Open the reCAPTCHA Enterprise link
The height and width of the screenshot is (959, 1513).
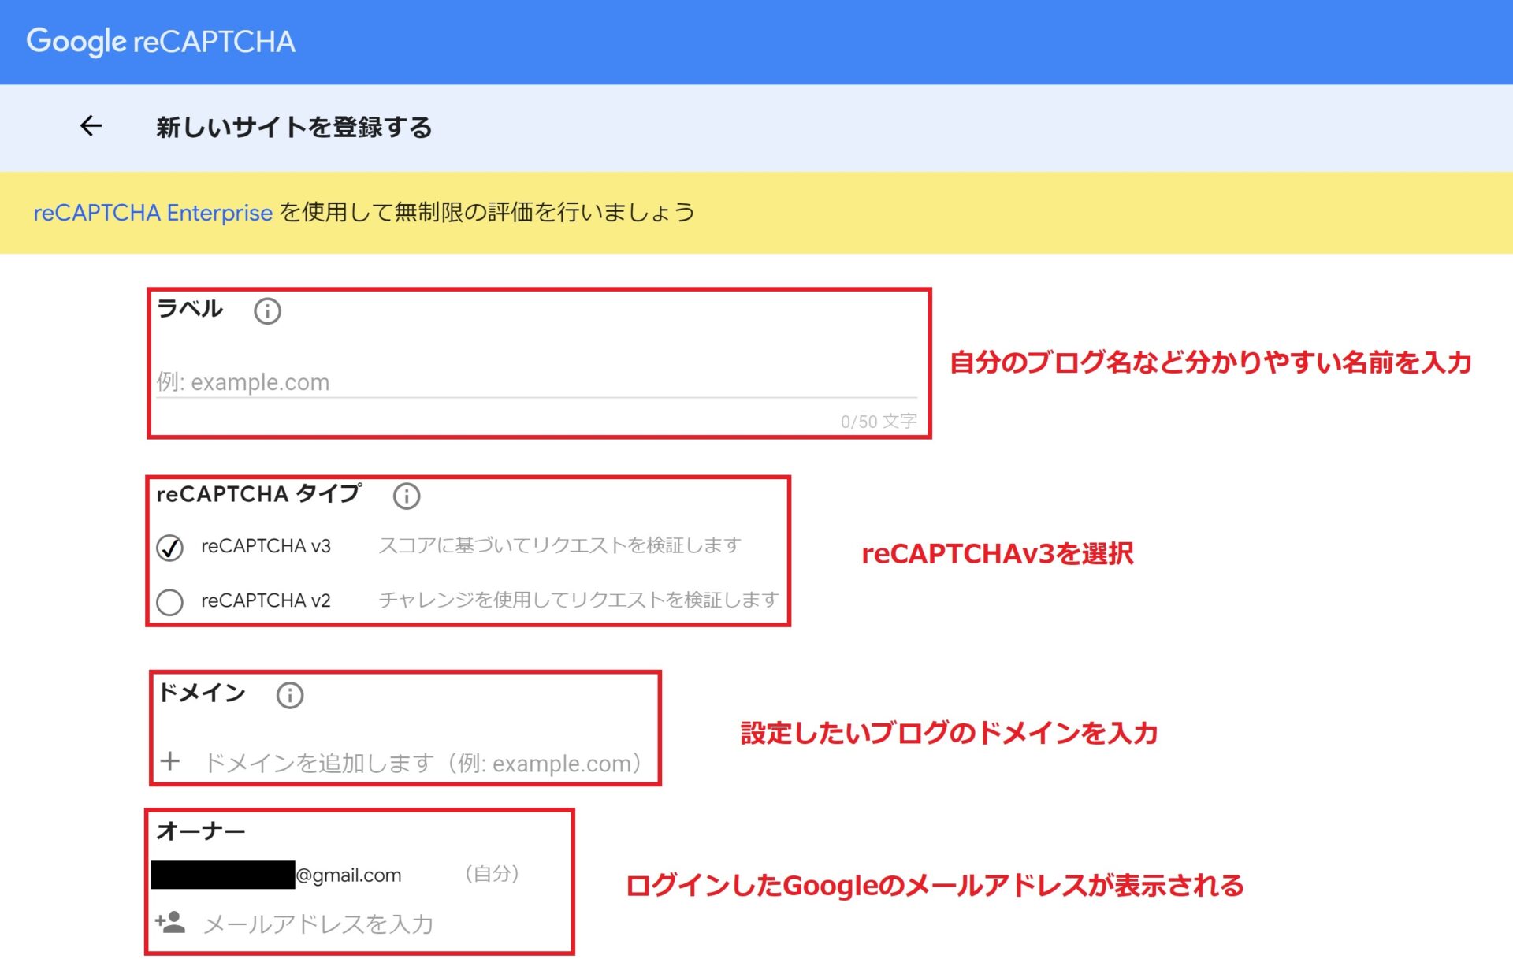click(x=153, y=213)
